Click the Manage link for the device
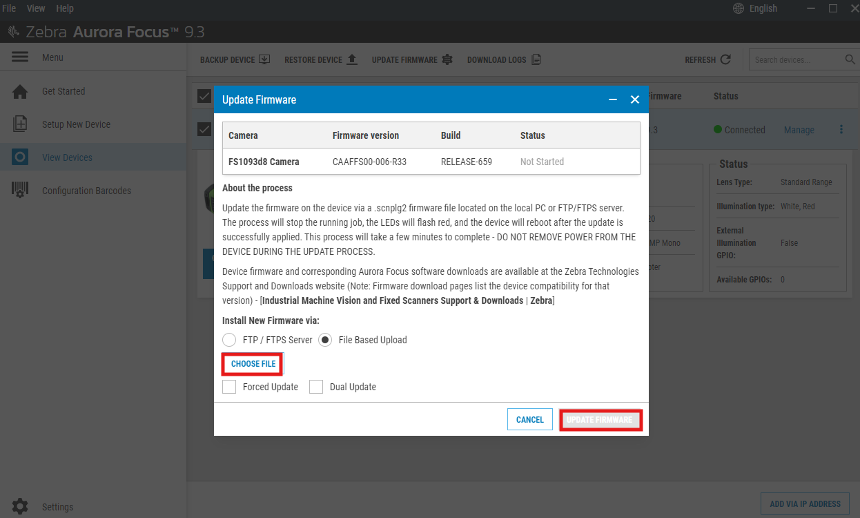This screenshot has width=860, height=518. tap(799, 130)
